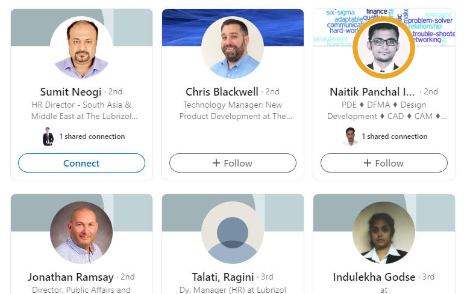
Task: Open Naitik Panchal's gold-ringed profile photo
Action: (384, 47)
